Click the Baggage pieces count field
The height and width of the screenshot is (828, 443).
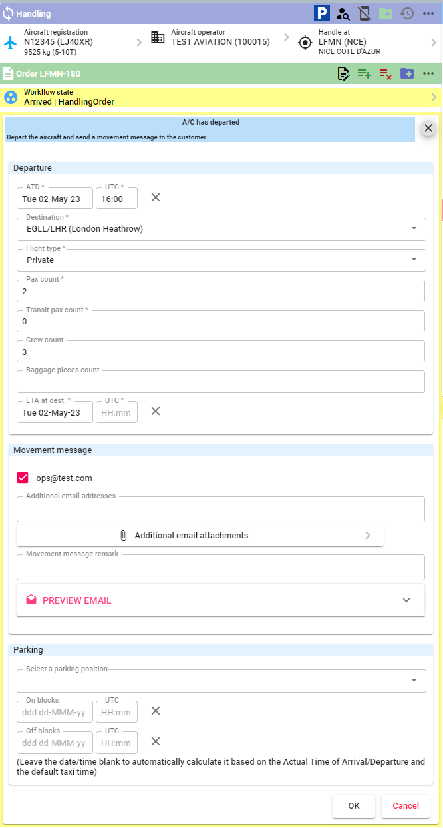click(221, 382)
